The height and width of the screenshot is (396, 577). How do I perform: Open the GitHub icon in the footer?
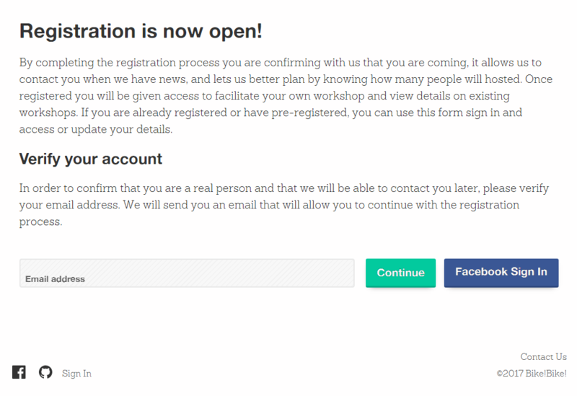click(45, 372)
